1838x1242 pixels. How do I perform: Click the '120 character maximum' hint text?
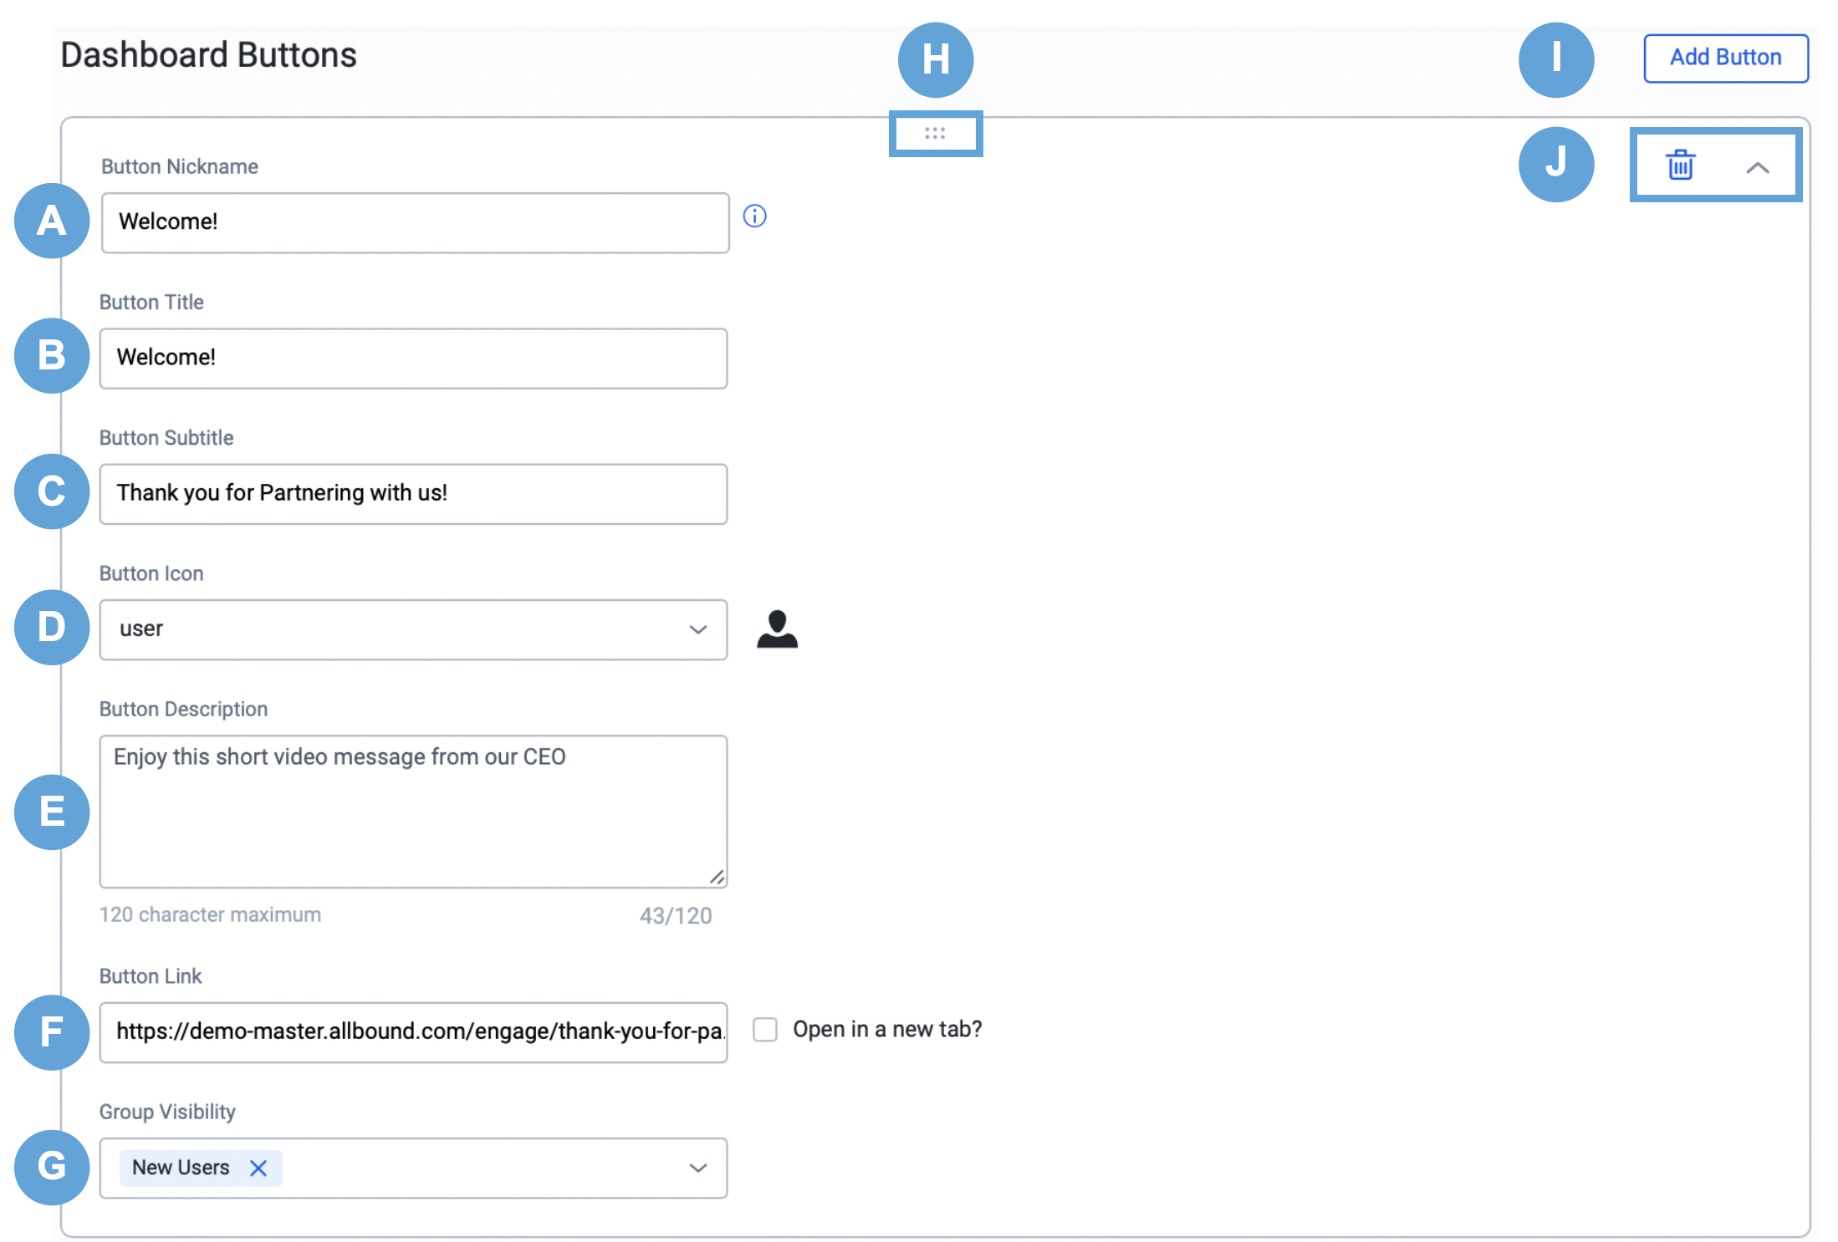210,914
